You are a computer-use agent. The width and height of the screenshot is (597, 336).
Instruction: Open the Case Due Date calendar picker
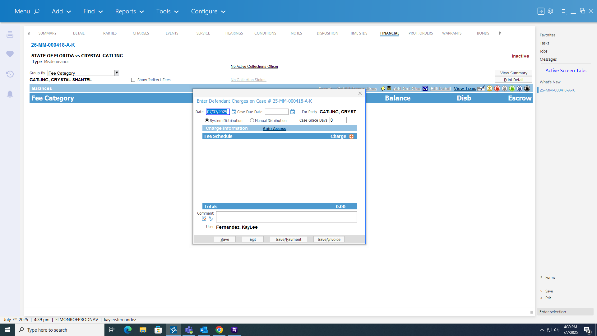[x=293, y=112]
